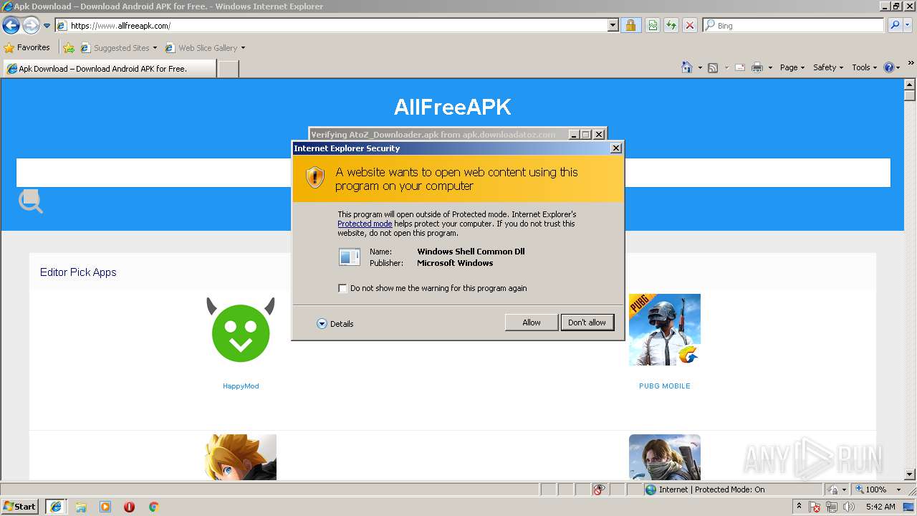Click the HappyMod app icon

[x=241, y=330]
